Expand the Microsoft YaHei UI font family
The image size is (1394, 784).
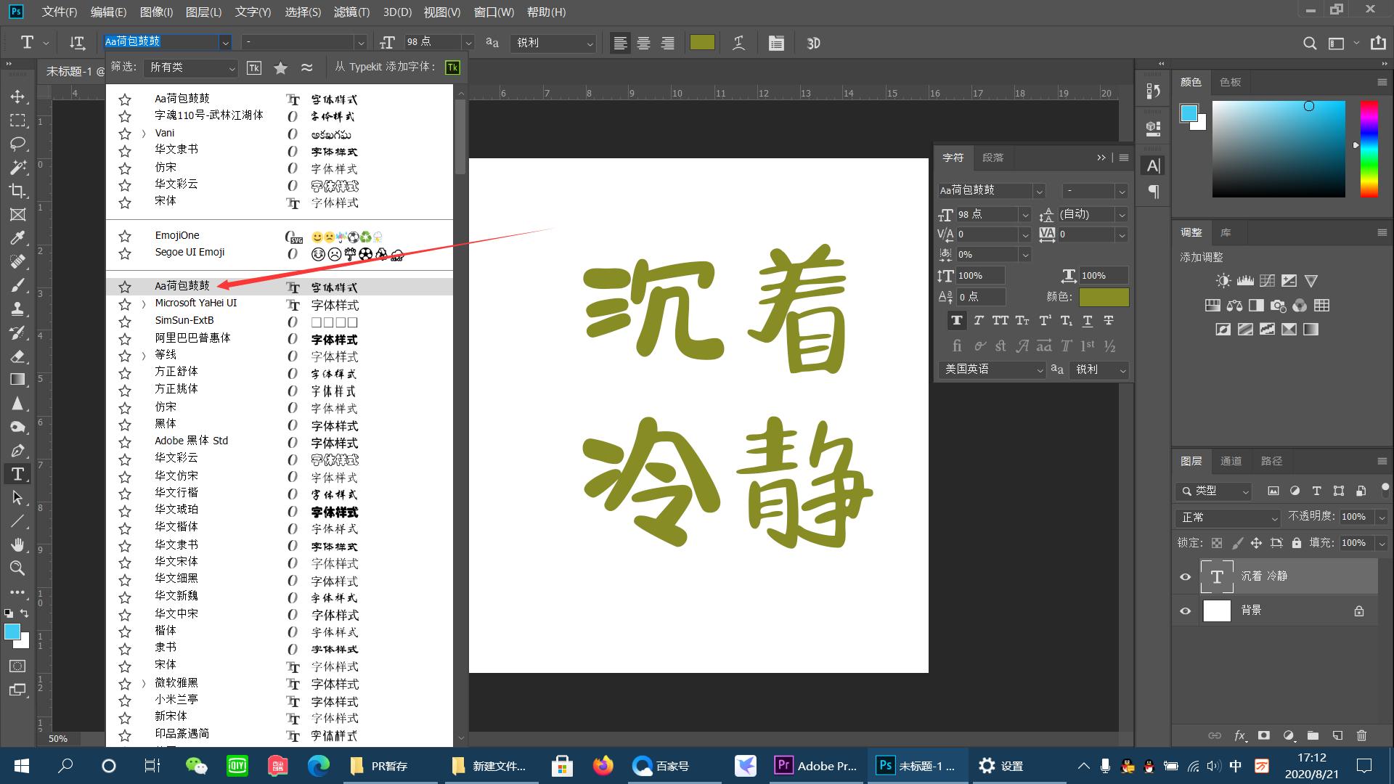pos(143,303)
